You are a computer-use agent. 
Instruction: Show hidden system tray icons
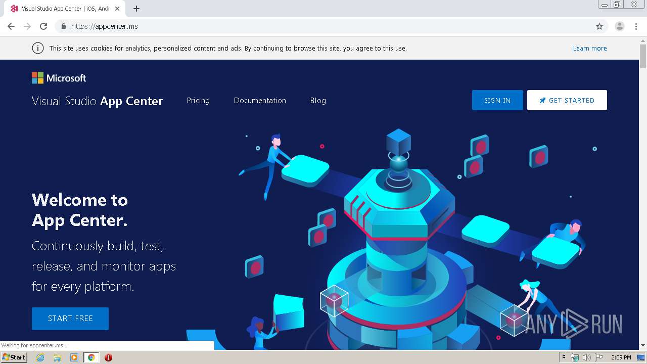[x=564, y=357]
